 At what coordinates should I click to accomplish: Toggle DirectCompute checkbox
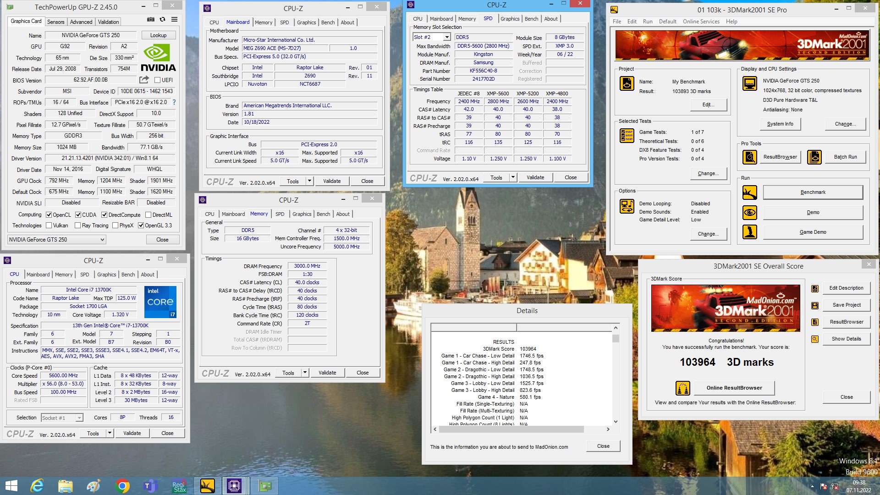pyautogui.click(x=104, y=214)
